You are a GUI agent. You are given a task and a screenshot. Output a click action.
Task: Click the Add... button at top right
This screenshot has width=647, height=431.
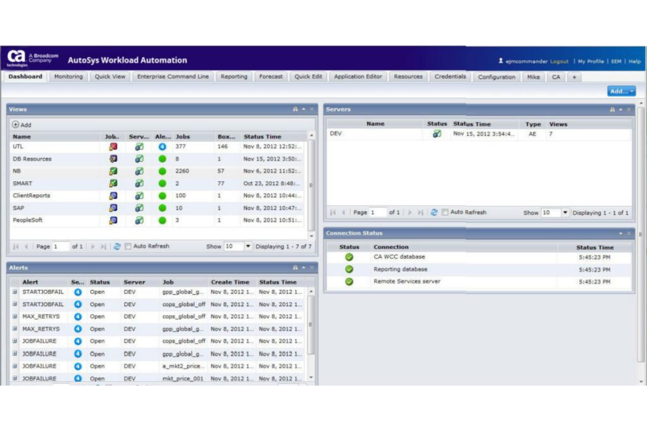(x=620, y=91)
